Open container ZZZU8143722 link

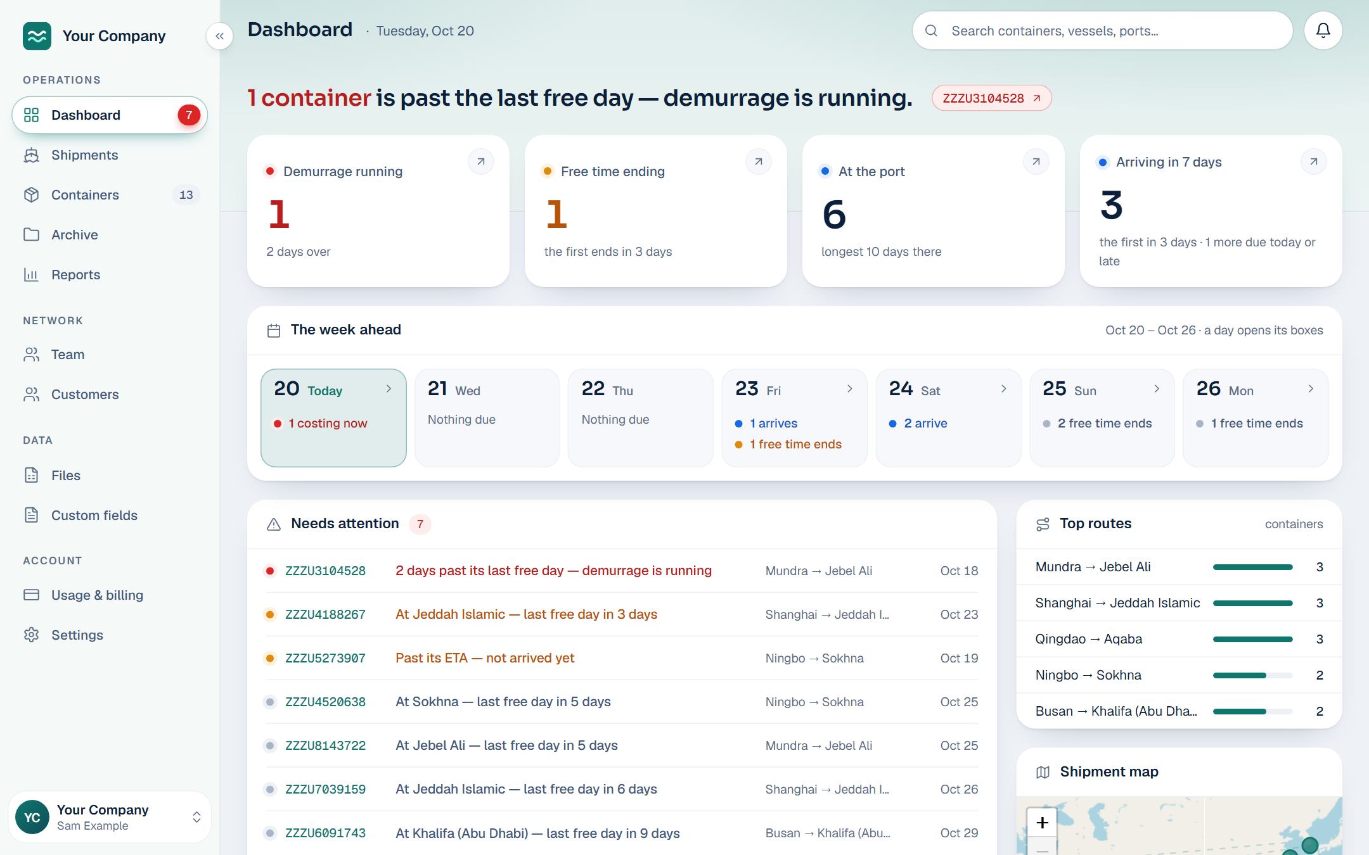click(x=325, y=745)
